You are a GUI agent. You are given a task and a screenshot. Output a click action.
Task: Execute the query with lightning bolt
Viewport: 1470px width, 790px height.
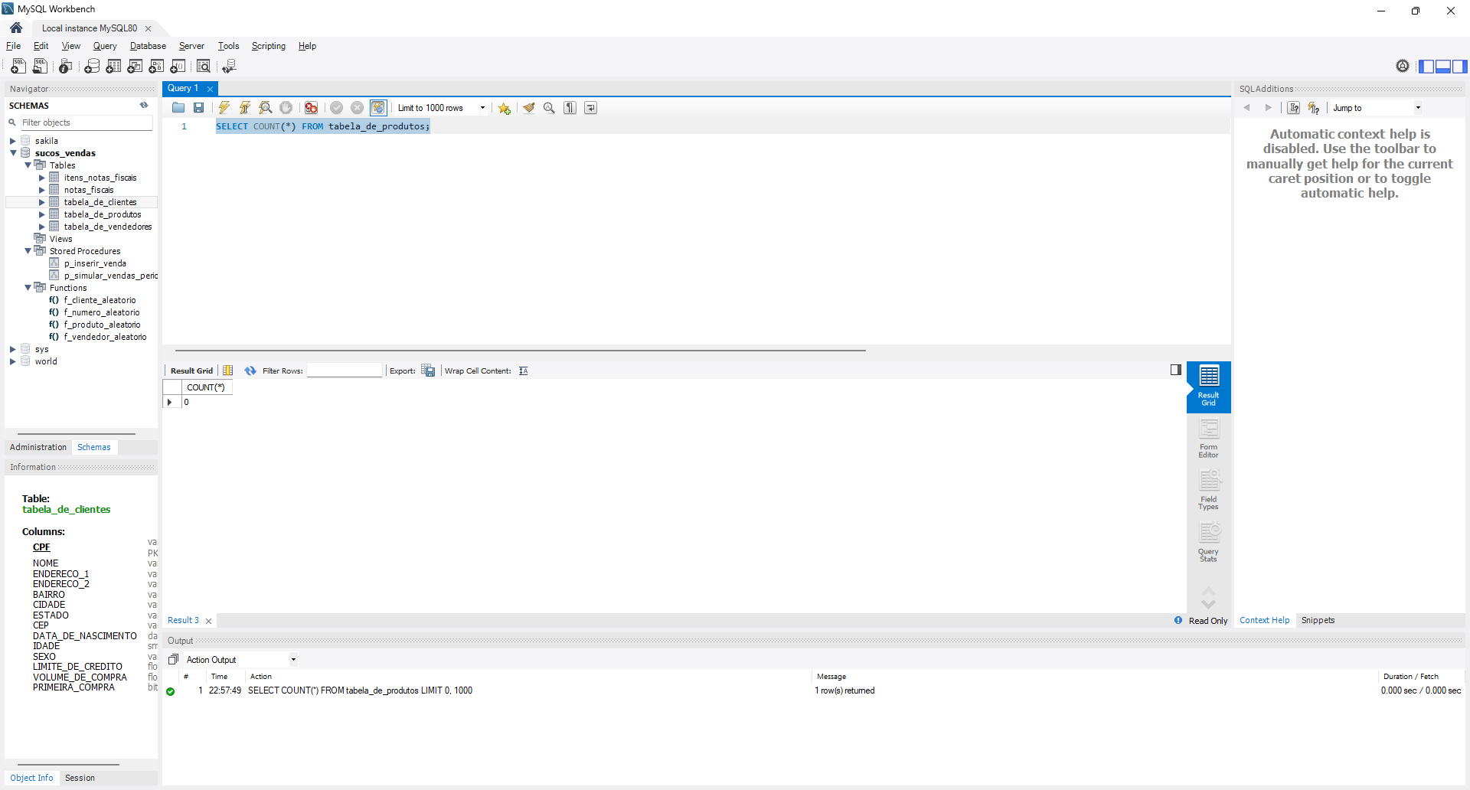pyautogui.click(x=224, y=108)
